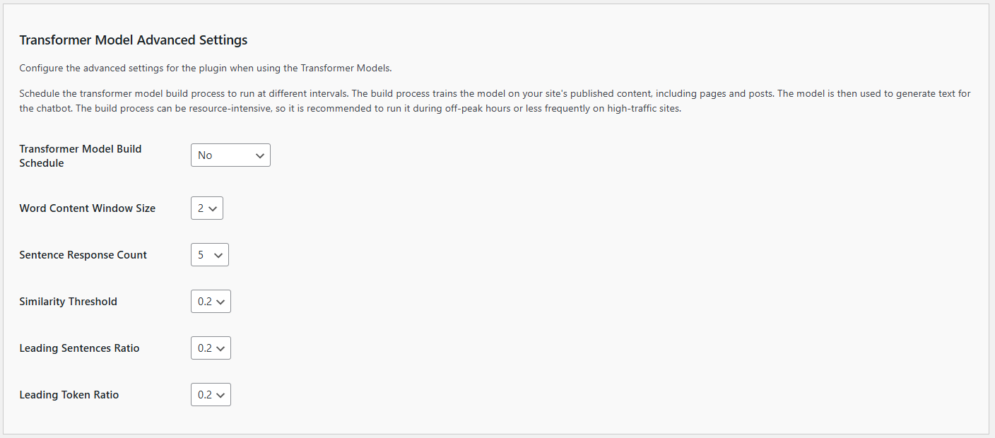Click the chevron arrow in the Sentence Response Count box
995x438 pixels.
pos(218,255)
